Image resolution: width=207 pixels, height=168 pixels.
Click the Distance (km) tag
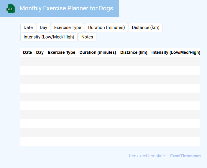pyautogui.click(x=145, y=28)
